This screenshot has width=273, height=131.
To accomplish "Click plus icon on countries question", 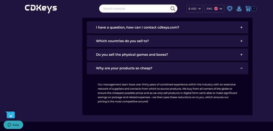I will 241,41.
